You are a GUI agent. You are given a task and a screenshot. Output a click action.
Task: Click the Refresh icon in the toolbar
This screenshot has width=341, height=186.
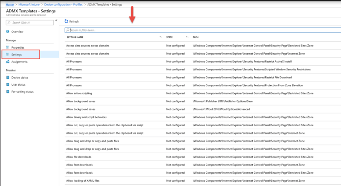coord(66,21)
